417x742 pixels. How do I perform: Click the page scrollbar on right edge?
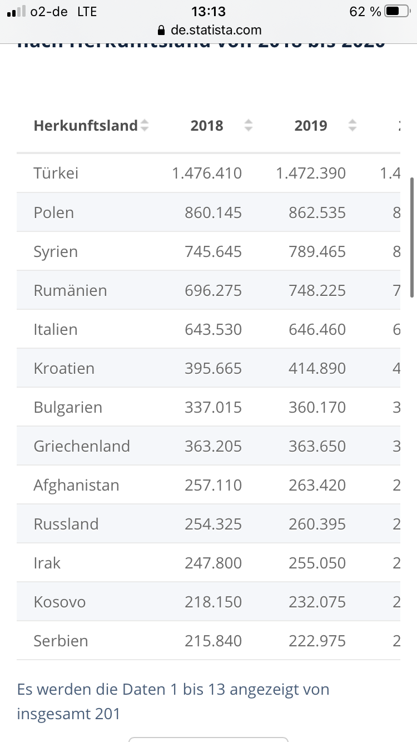(x=412, y=238)
